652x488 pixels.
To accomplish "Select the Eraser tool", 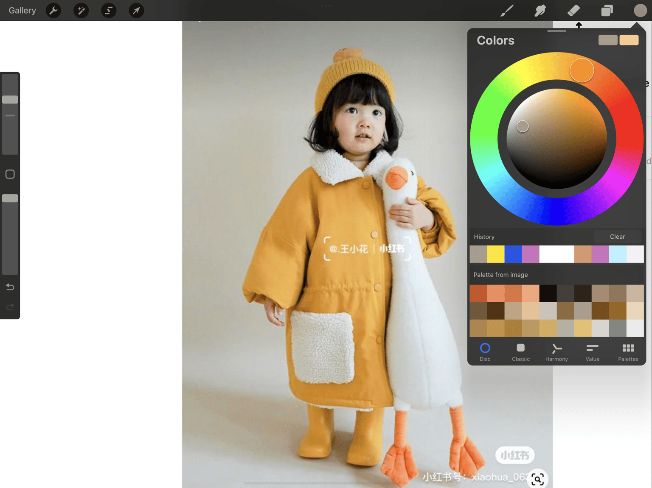I will click(x=573, y=10).
